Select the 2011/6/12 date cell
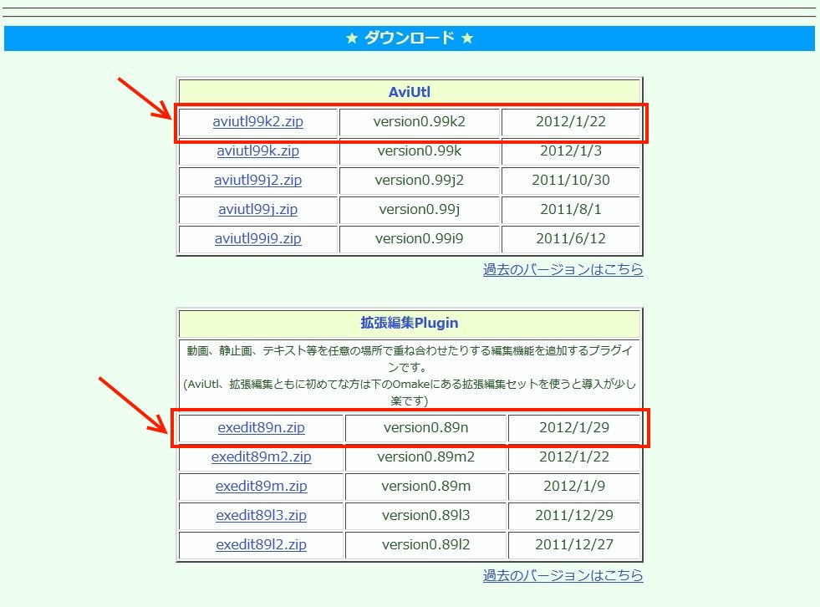Screen dimensions: 820x607 (571, 238)
